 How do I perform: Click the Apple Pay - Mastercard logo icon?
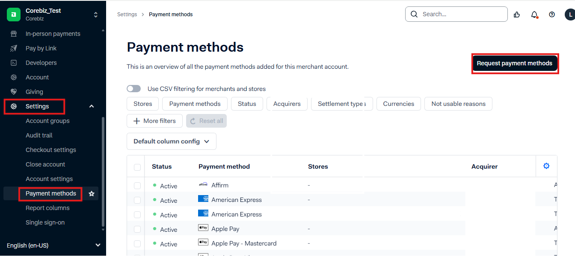click(x=203, y=242)
